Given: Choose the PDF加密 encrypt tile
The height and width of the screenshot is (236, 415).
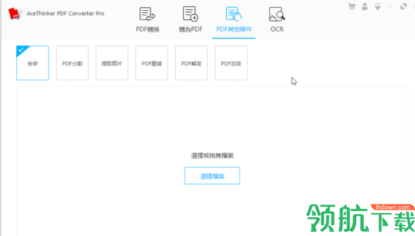Looking at the screenshot, I should point(231,63).
